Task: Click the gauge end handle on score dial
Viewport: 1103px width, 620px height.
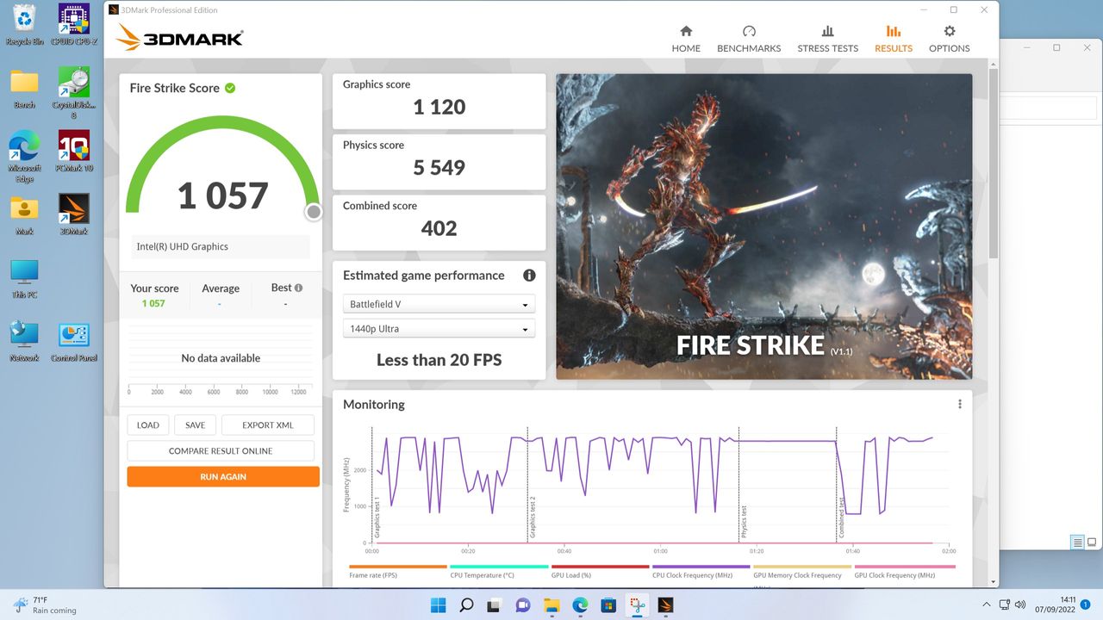Action: click(314, 211)
